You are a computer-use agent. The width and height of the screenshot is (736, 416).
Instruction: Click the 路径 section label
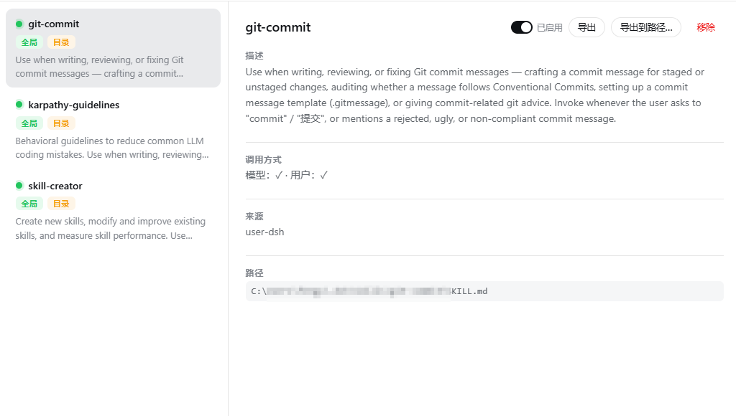(254, 273)
